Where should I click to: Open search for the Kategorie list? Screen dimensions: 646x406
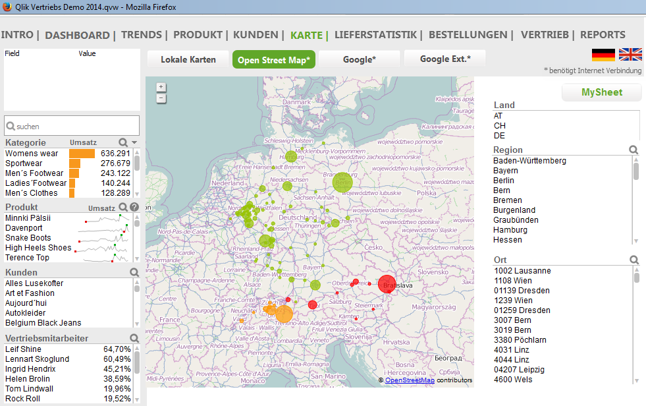click(123, 142)
